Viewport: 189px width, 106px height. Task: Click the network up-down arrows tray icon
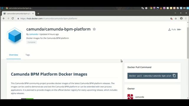[x=143, y=8]
